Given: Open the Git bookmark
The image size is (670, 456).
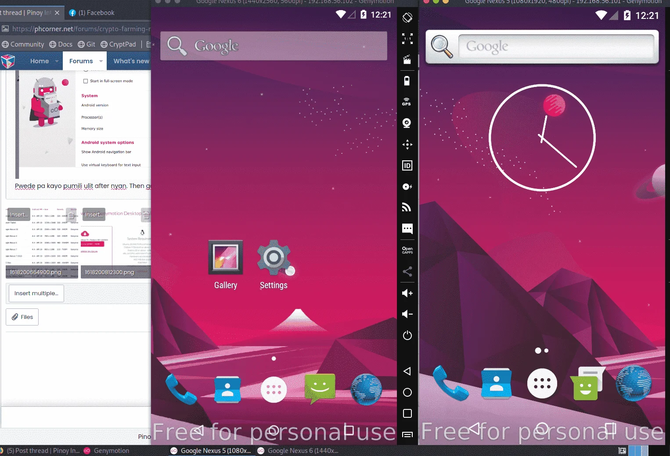Looking at the screenshot, I should (x=86, y=44).
